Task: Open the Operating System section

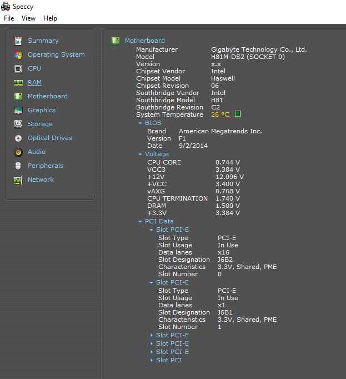Action: [x=56, y=54]
